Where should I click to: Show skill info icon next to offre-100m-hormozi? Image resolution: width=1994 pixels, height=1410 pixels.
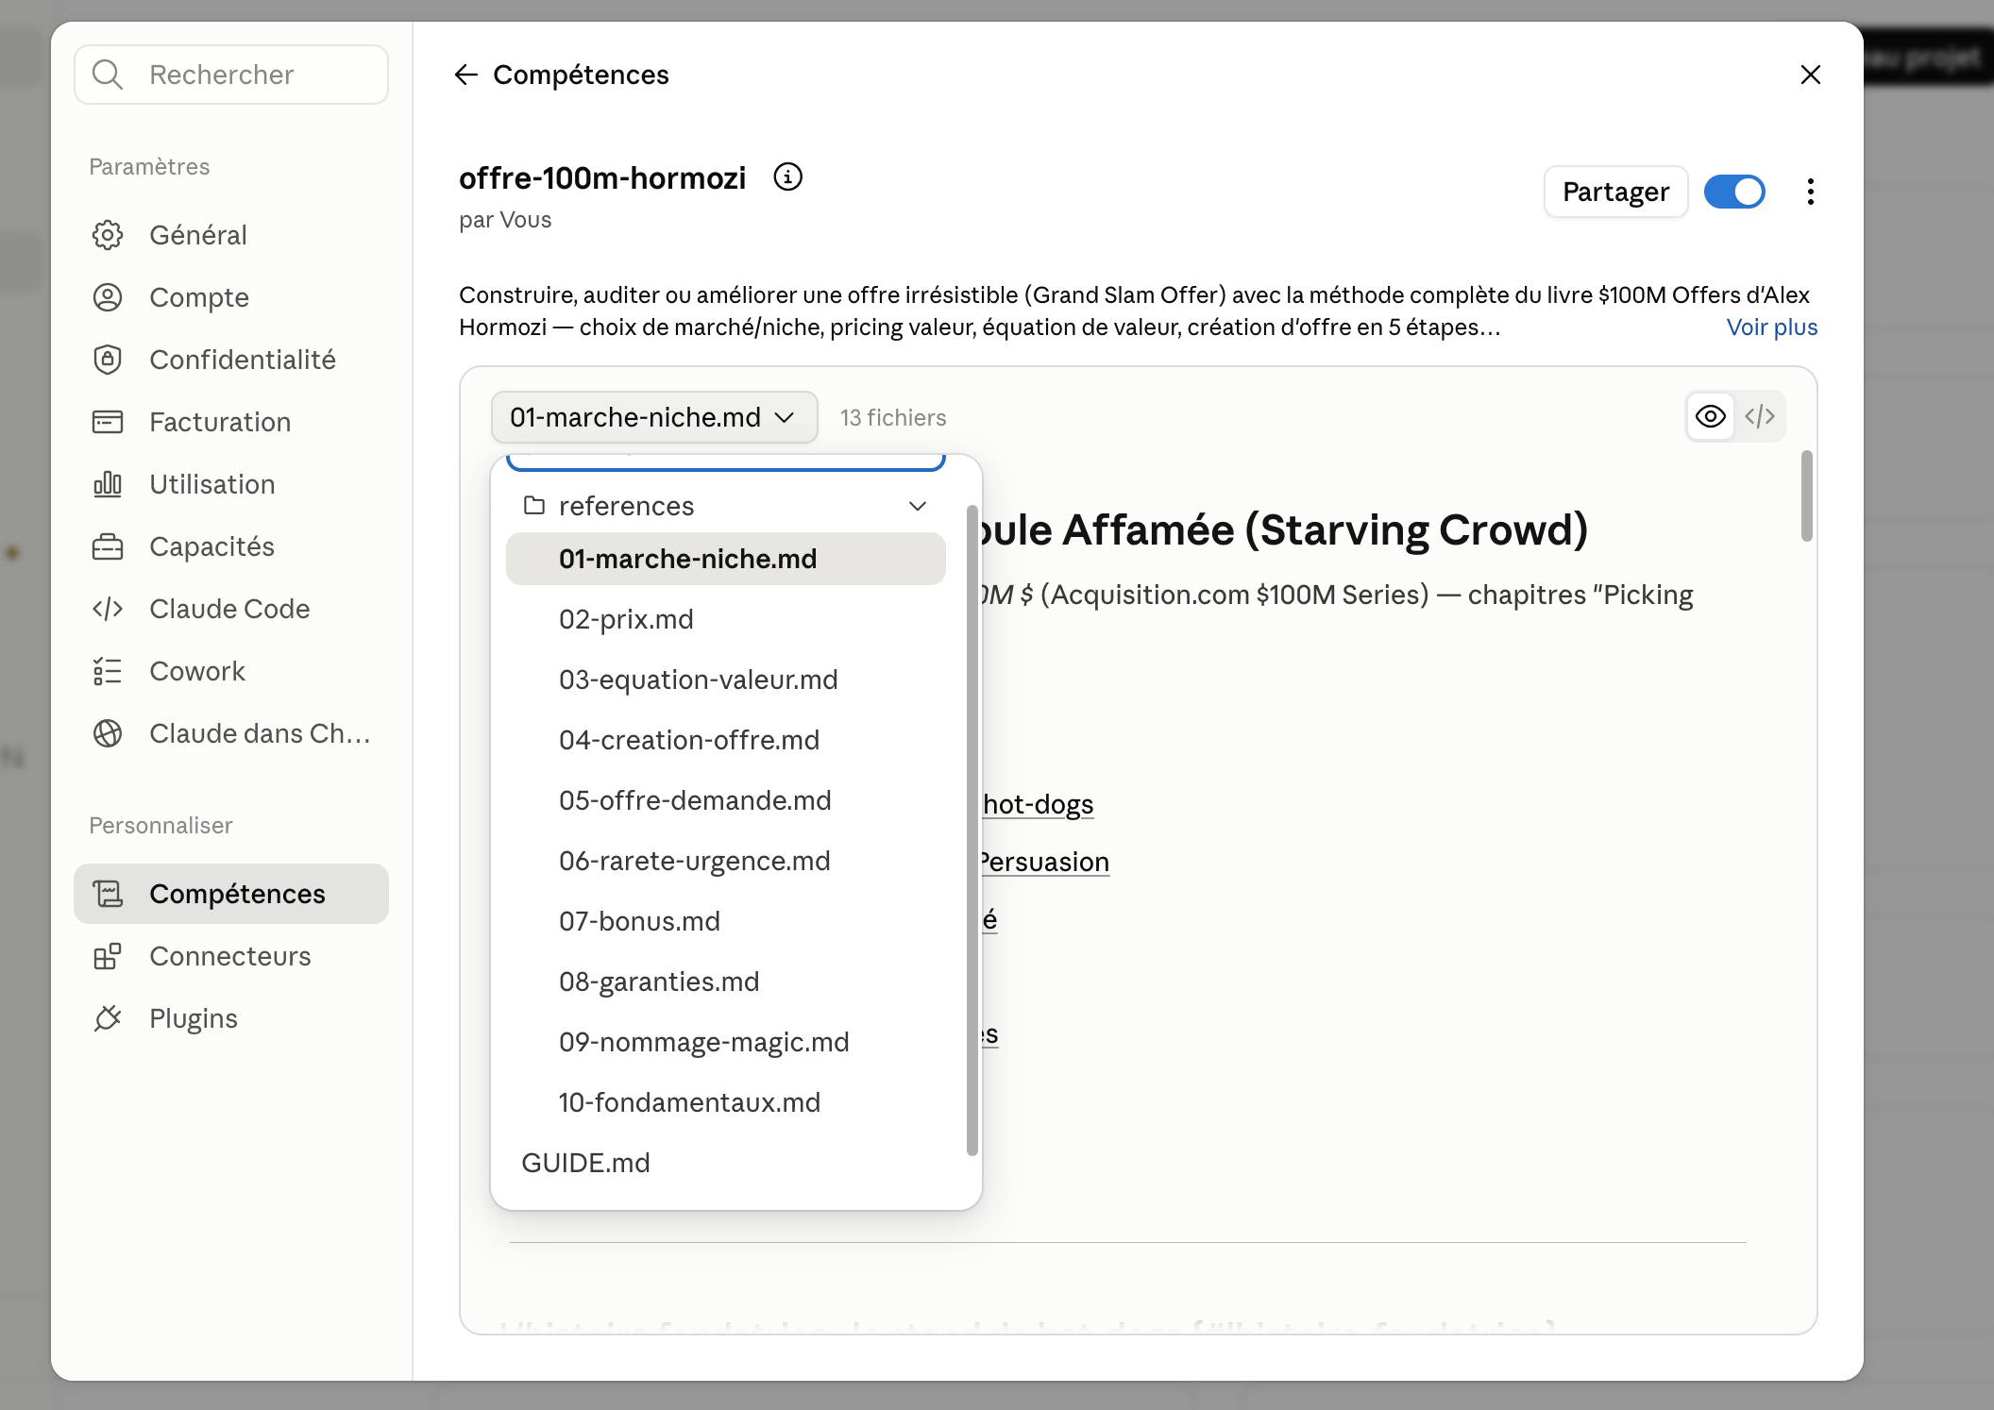pyautogui.click(x=787, y=176)
